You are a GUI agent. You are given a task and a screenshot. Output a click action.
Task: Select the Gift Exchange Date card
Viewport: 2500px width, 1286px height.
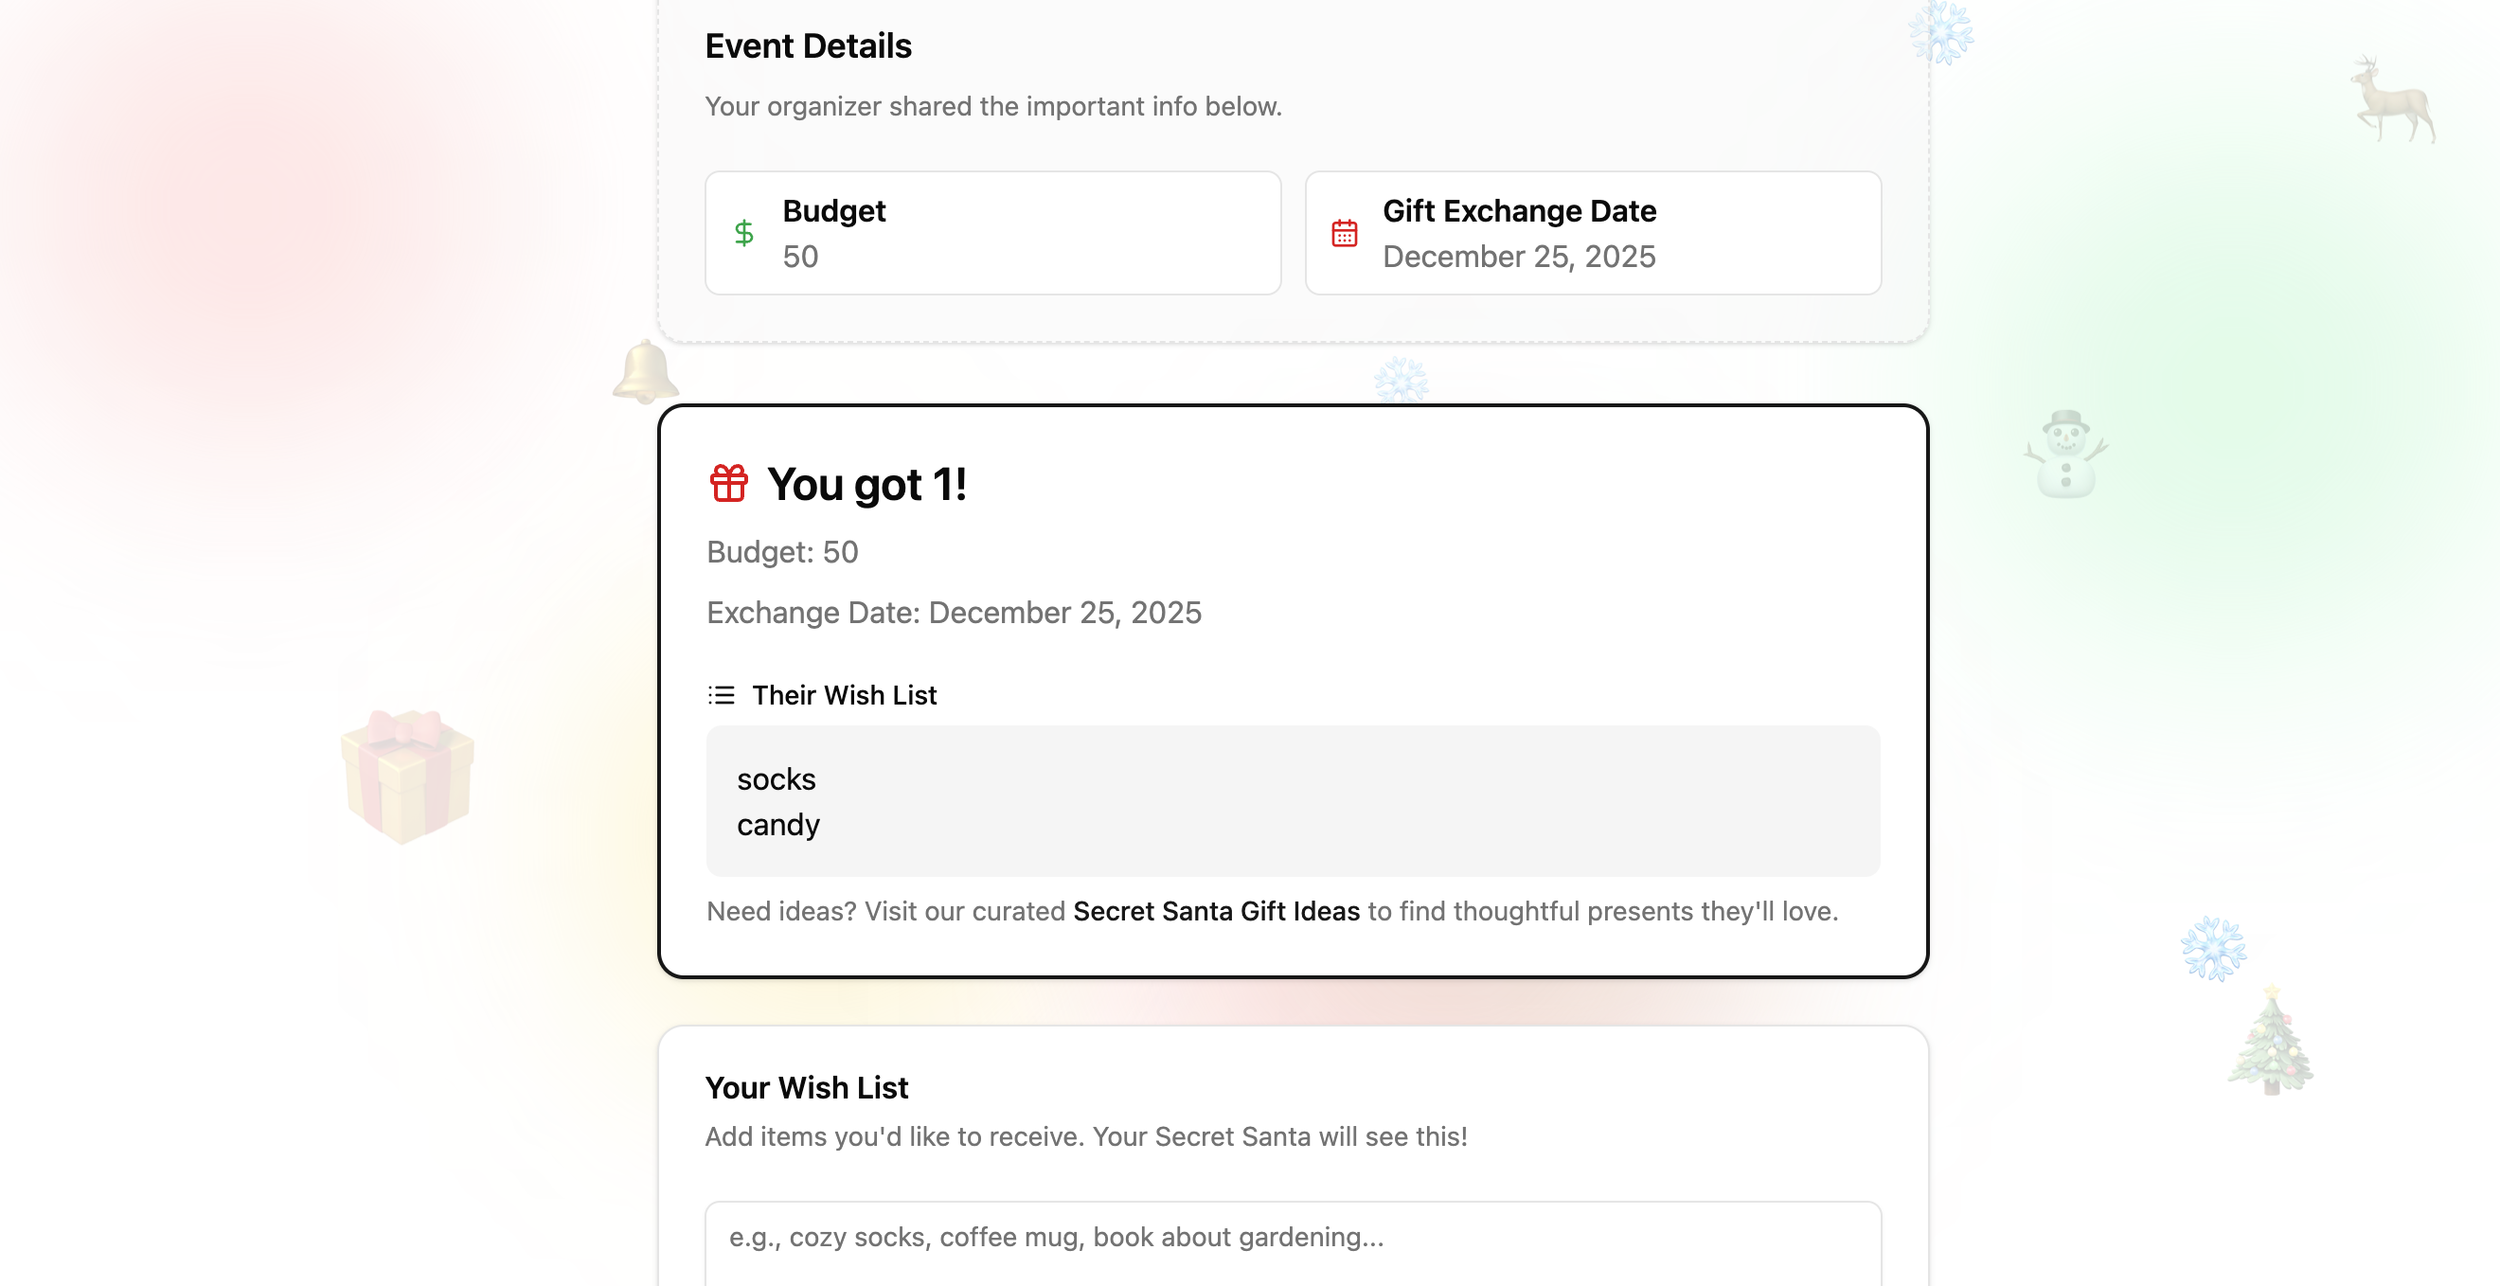(x=1593, y=233)
